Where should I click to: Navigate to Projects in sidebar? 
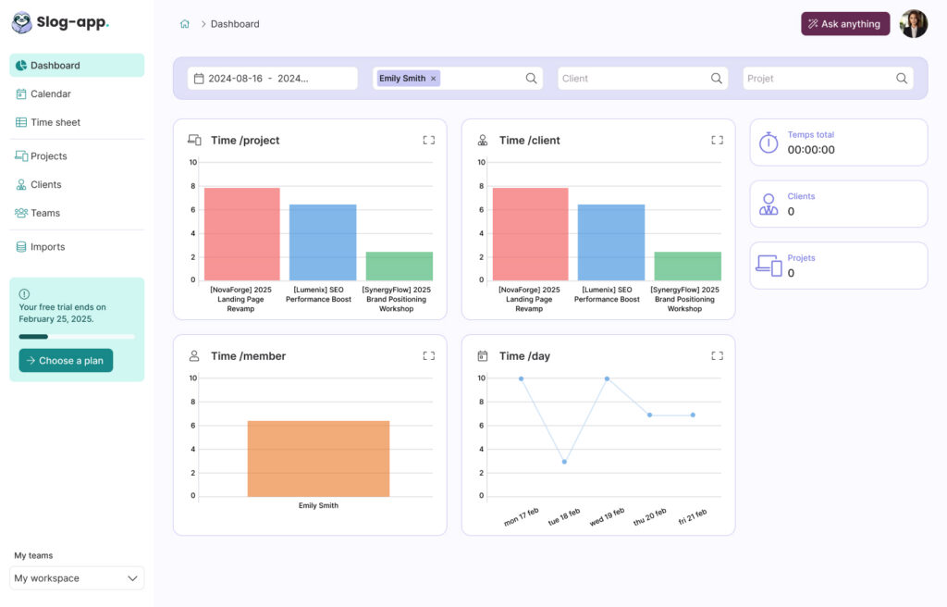pyautogui.click(x=49, y=156)
